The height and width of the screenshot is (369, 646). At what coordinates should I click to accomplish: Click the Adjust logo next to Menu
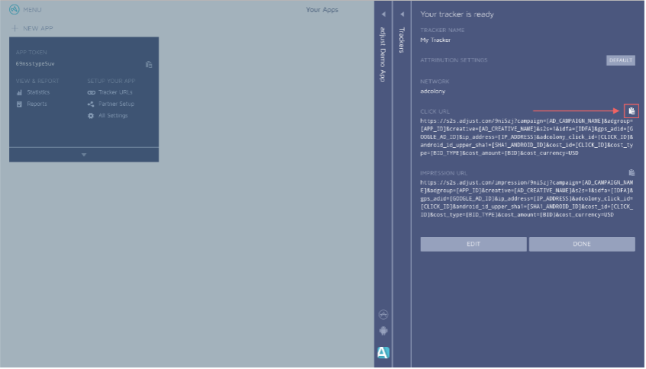[14, 10]
